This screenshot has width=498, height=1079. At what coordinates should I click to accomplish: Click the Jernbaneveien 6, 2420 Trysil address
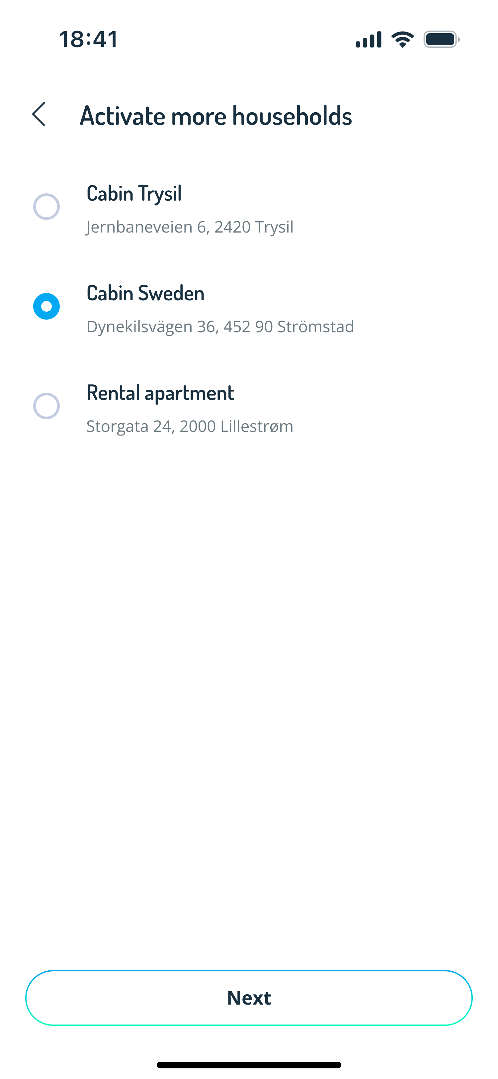[x=190, y=227]
